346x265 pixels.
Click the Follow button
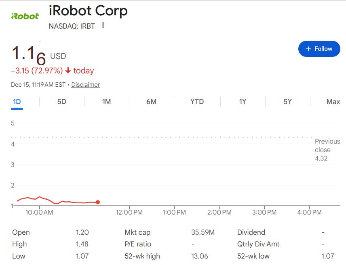coord(319,49)
